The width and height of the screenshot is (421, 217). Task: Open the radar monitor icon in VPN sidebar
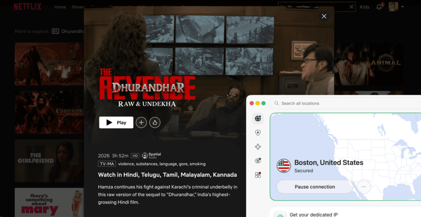[x=258, y=161]
